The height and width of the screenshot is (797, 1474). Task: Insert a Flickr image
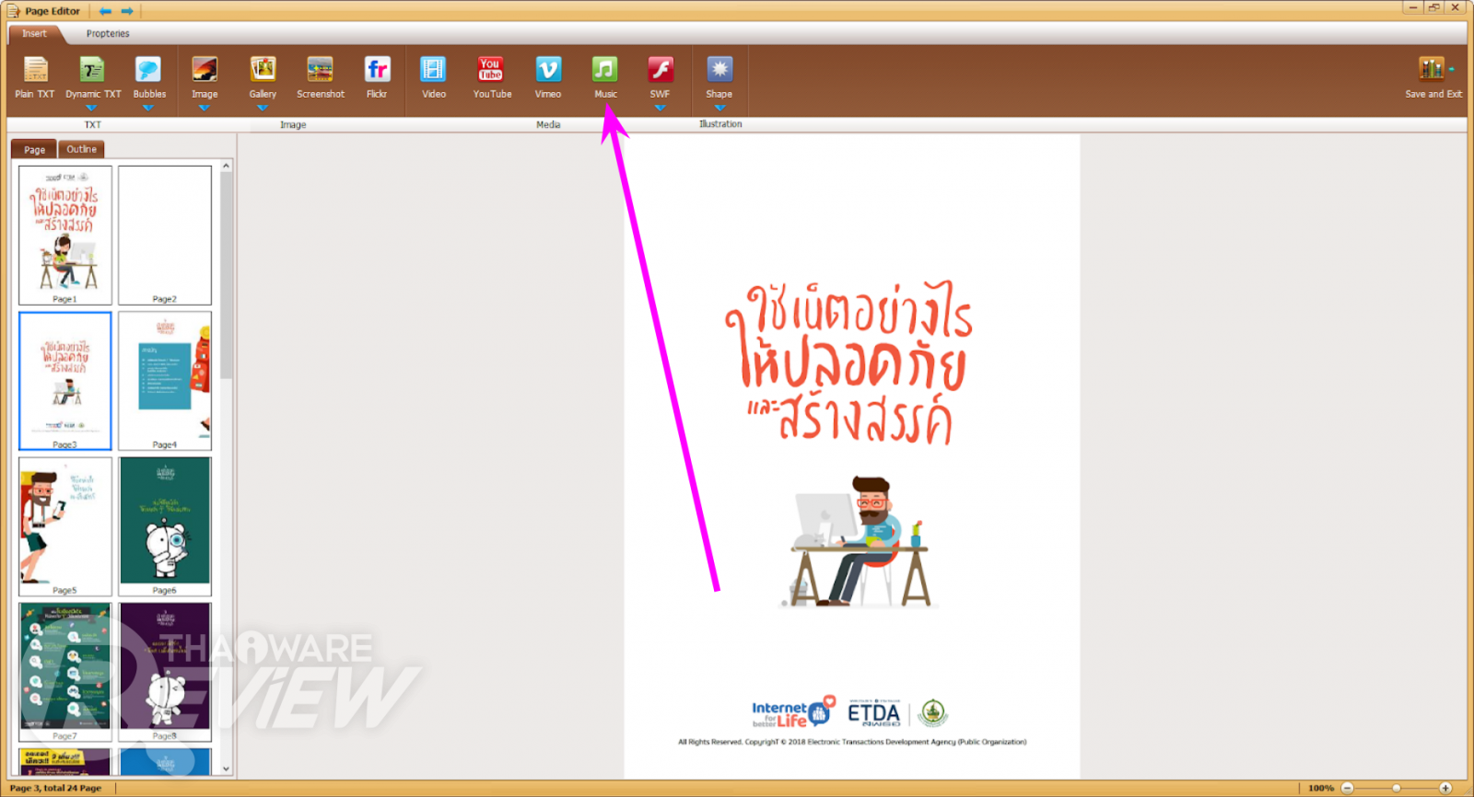click(x=377, y=78)
